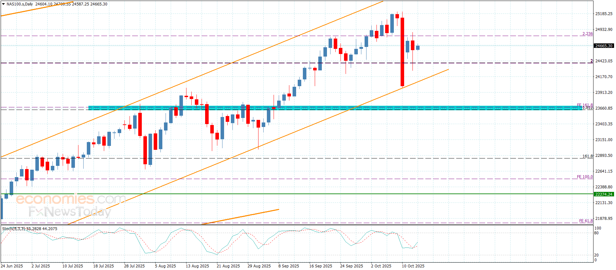
Task: Click the 22131.30 price axis label
Action: (x=604, y=203)
